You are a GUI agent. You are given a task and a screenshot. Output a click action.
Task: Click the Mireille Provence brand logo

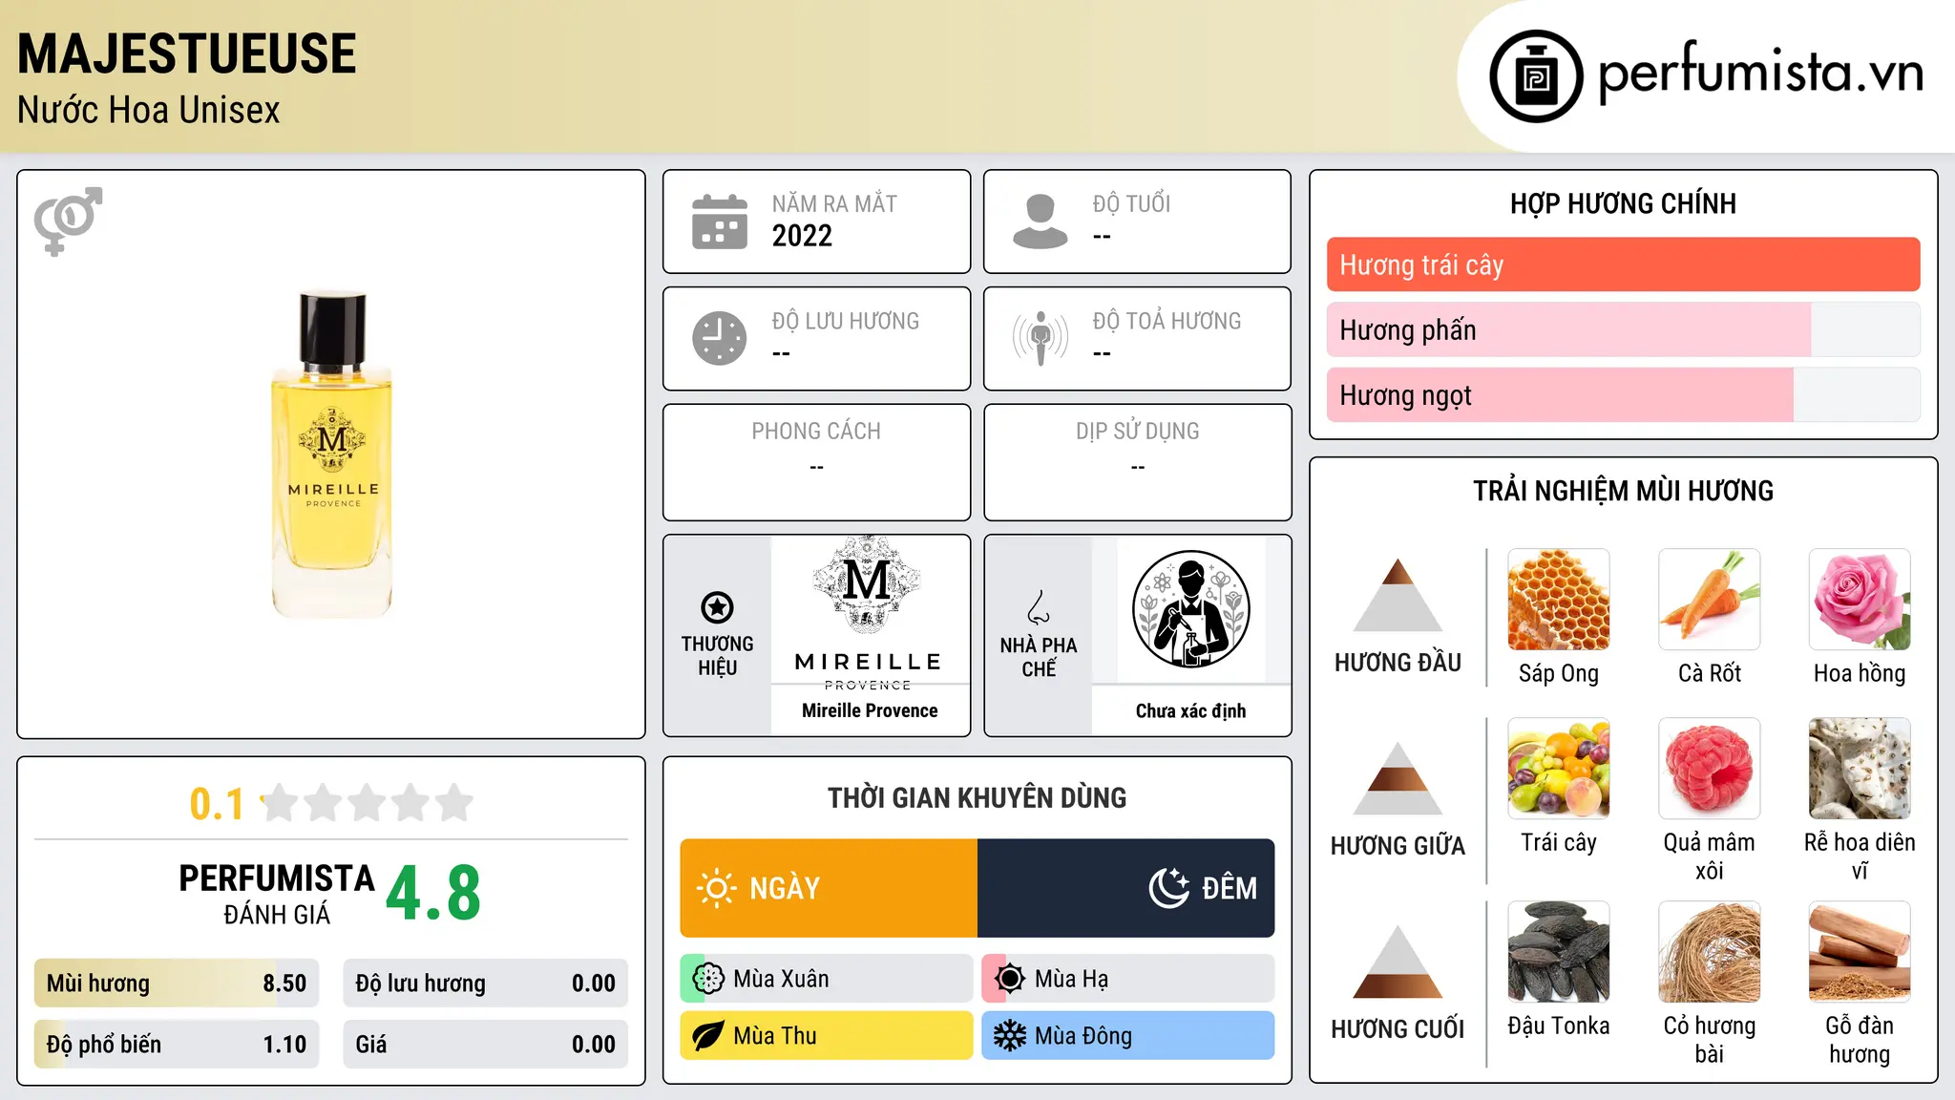tap(868, 613)
